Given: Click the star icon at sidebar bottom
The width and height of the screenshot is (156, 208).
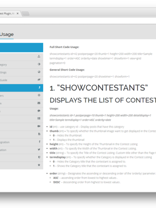Looking at the screenshot, I should [39, 165].
